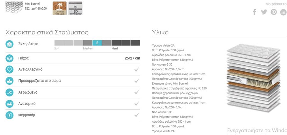Click the Χαρακτηριστικά Στρώματος heading
Image resolution: width=287 pixels, height=135 pixels.
tap(47, 32)
